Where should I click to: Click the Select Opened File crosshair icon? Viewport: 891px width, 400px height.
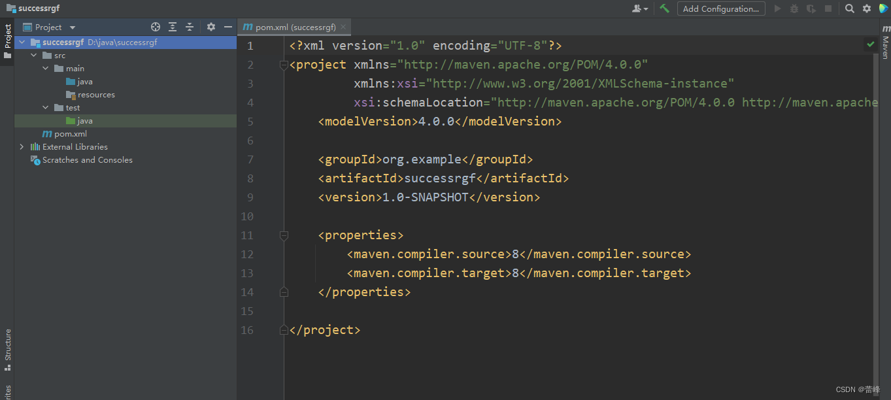click(x=155, y=27)
